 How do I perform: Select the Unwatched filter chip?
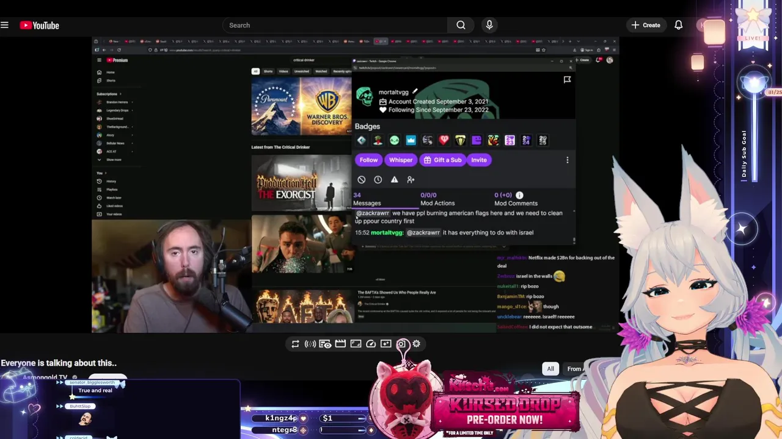pos(302,71)
